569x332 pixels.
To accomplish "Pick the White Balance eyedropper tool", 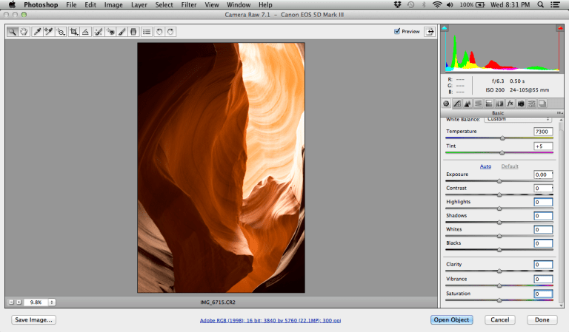I will click(37, 32).
